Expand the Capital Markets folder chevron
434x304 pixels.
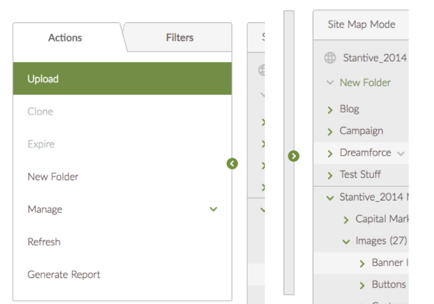(x=346, y=220)
